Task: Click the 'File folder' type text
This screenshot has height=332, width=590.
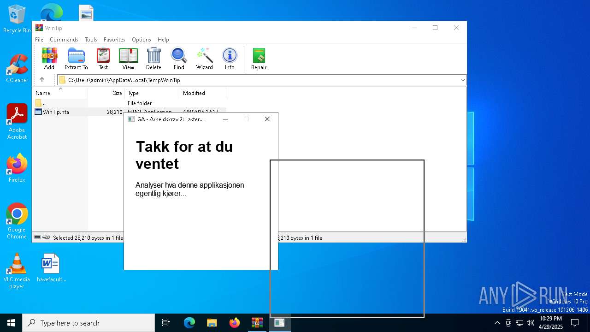Action: [140, 103]
